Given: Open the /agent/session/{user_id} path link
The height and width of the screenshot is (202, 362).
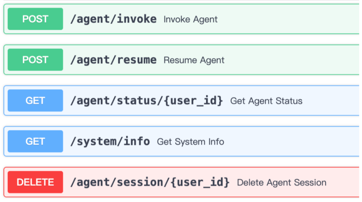Looking at the screenshot, I should [x=150, y=183].
